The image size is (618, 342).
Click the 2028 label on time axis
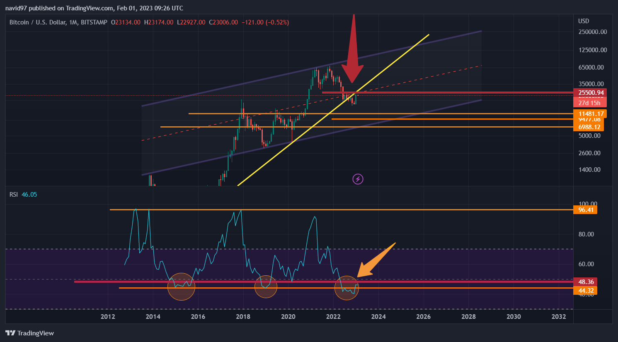tap(468, 317)
